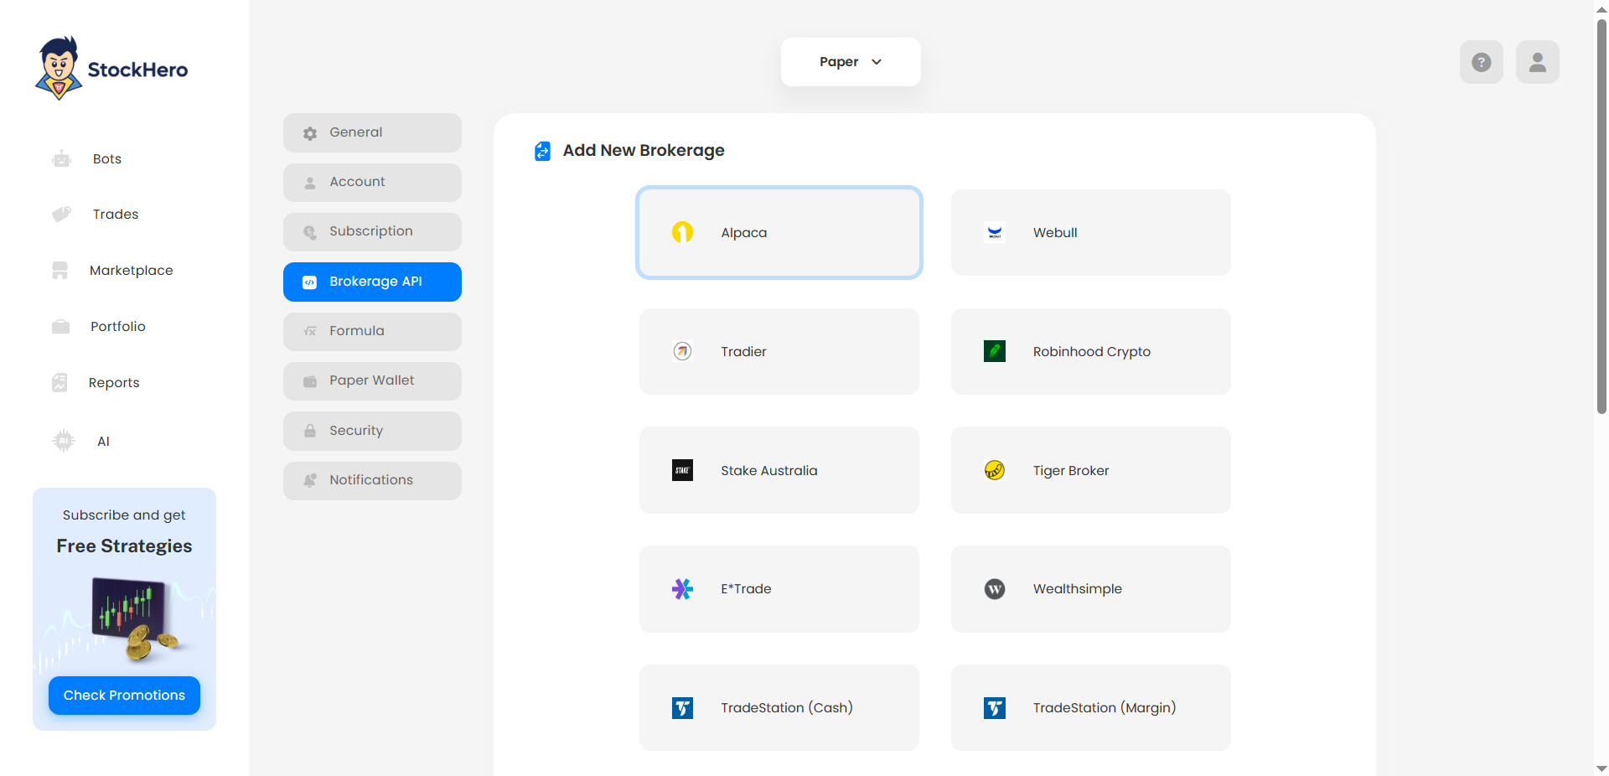Click the Paper Wallet icon
Viewport: 1609px width, 776px height.
point(310,381)
